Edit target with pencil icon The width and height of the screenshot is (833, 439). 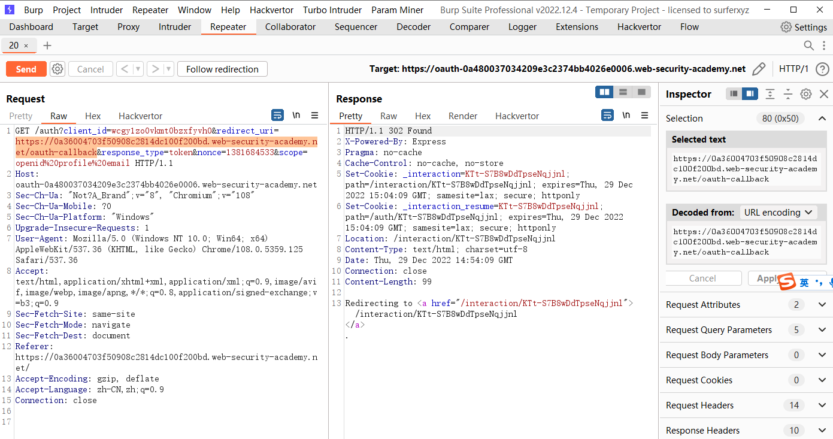point(759,69)
